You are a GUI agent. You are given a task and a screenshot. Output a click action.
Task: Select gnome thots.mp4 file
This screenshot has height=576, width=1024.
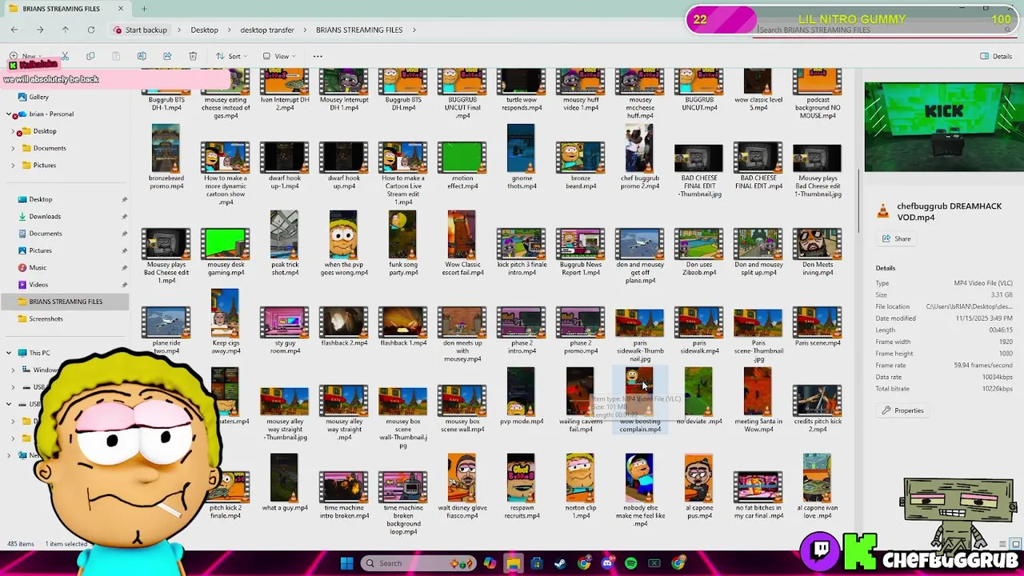tap(521, 157)
